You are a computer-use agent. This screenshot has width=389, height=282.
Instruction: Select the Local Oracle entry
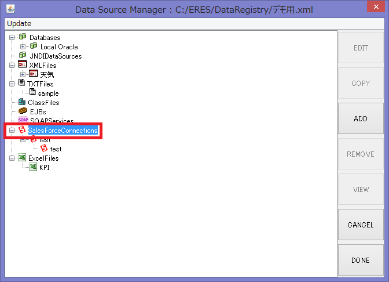(x=59, y=47)
